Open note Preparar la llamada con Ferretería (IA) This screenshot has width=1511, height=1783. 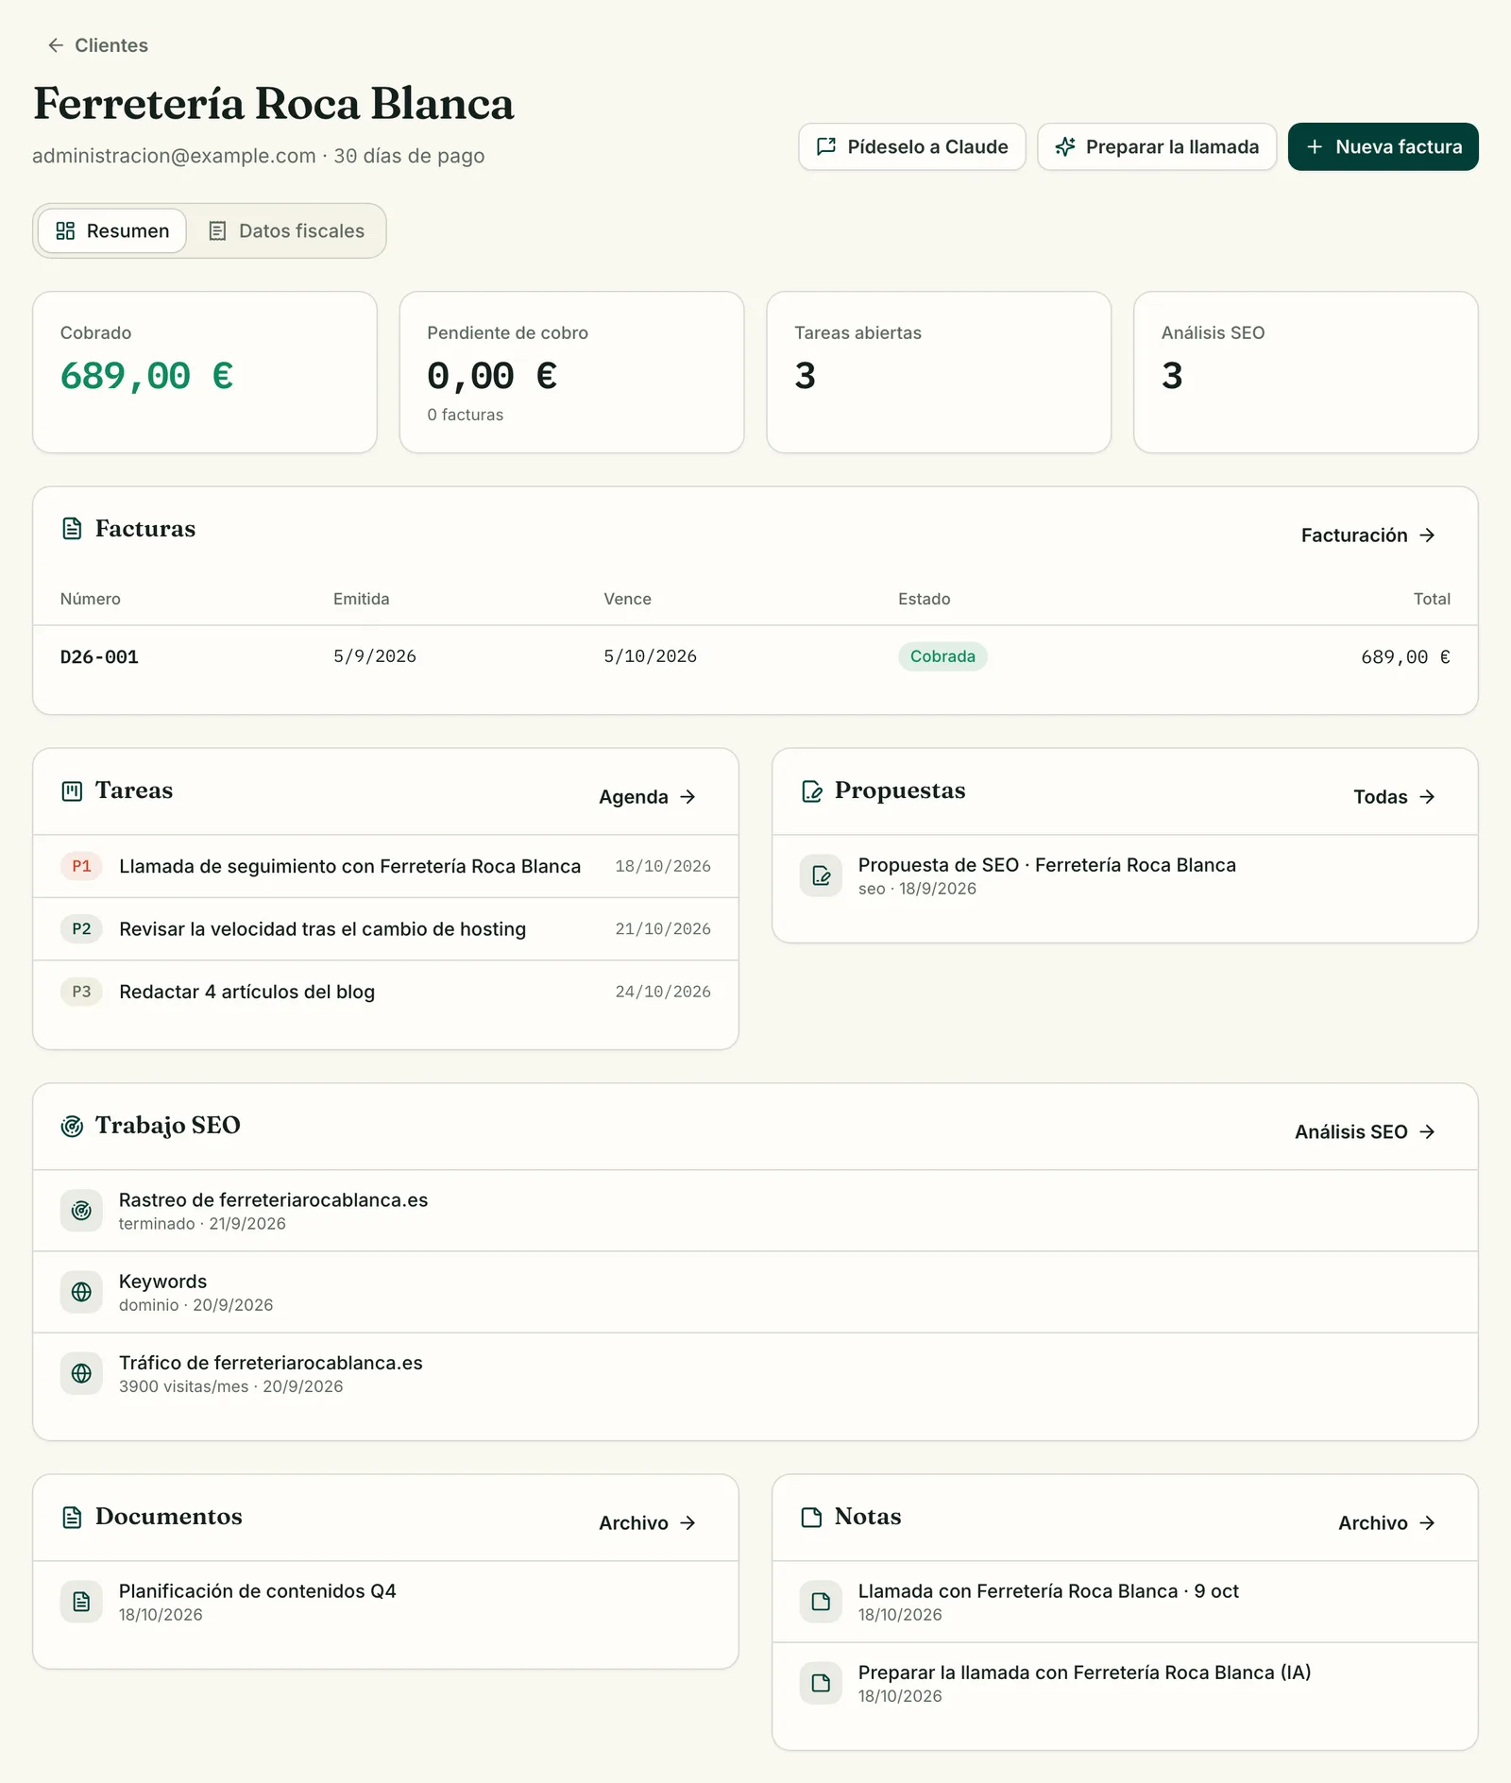tap(1125, 1683)
